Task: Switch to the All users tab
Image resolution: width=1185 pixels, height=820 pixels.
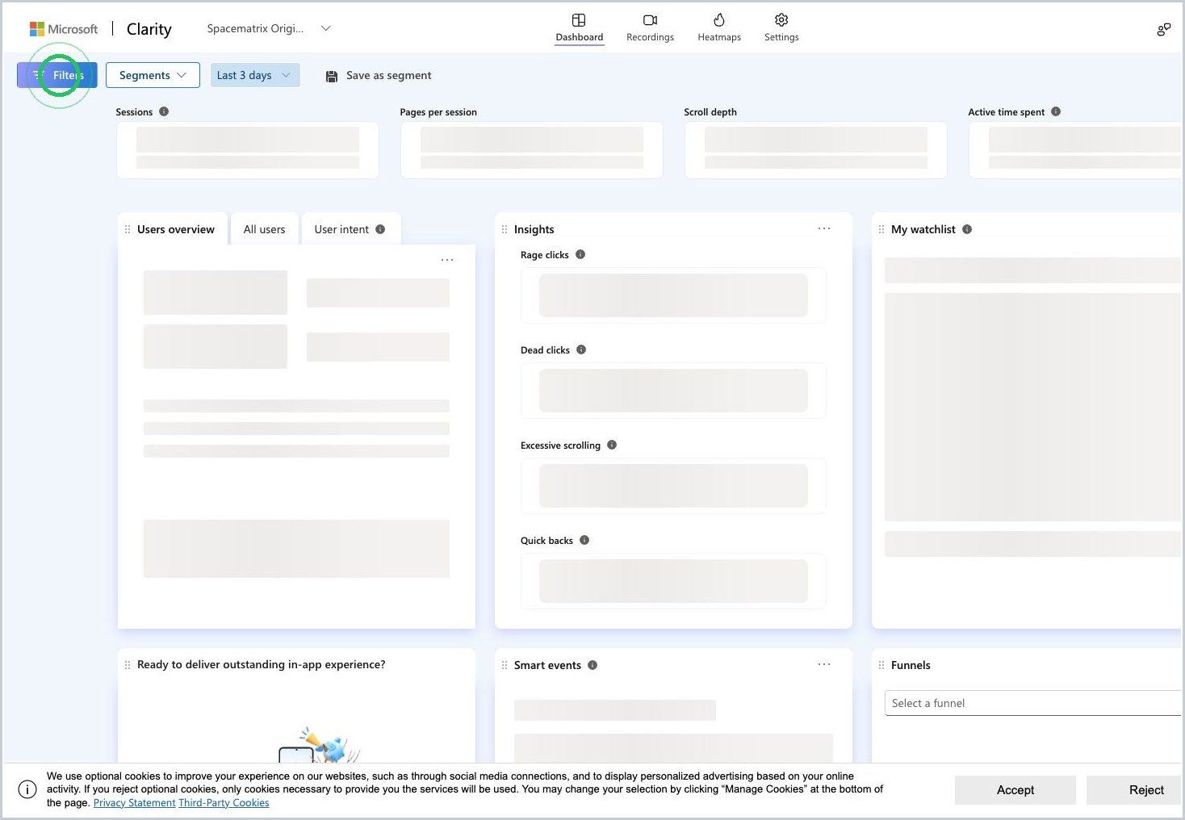Action: (x=265, y=229)
